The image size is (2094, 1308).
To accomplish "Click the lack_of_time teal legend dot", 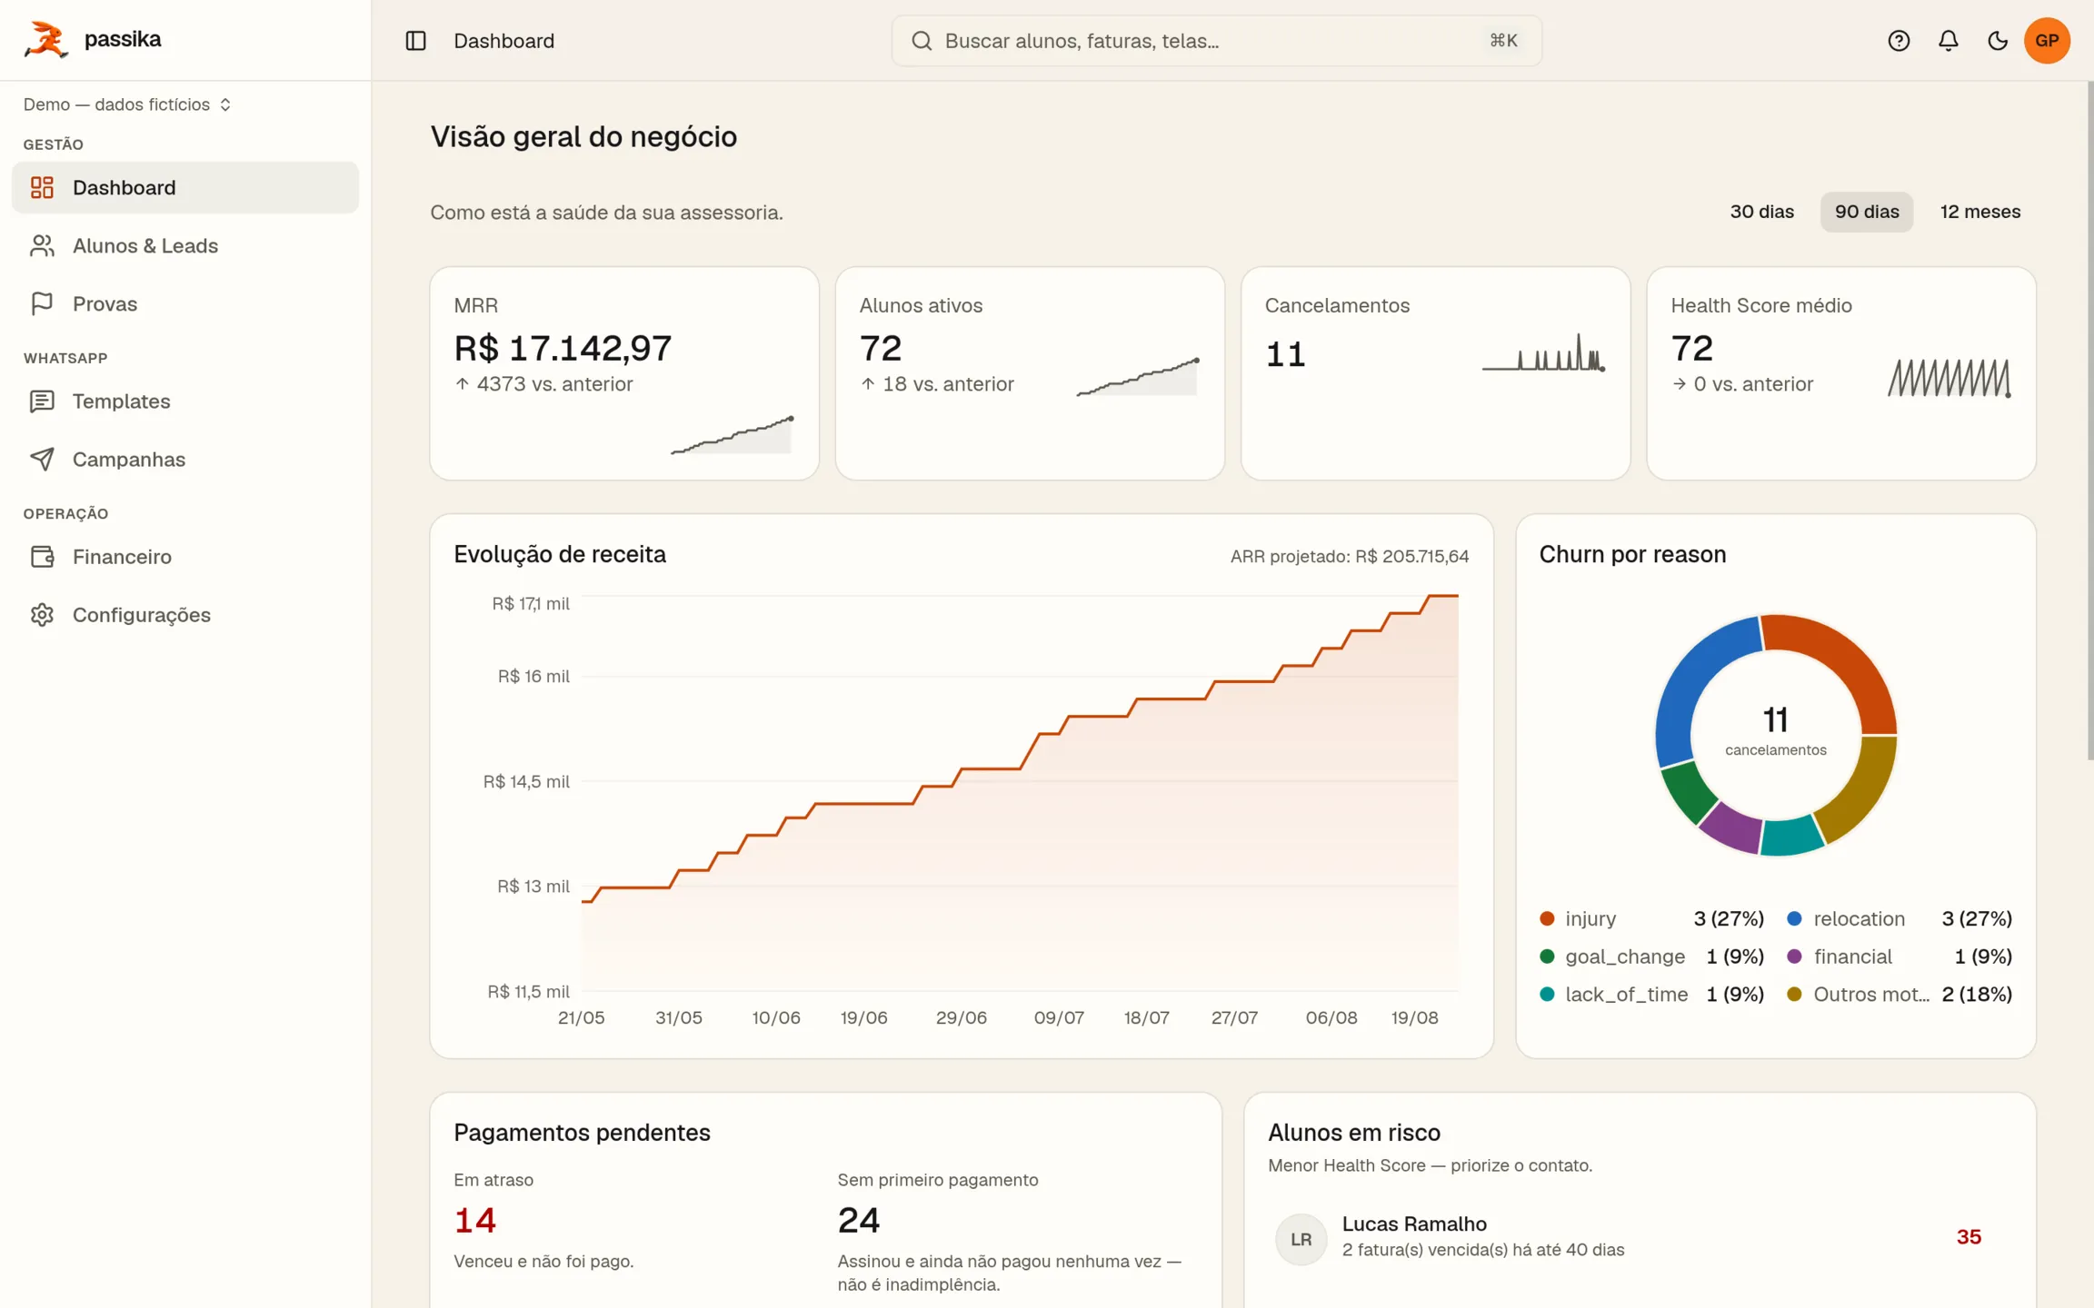I will [1547, 994].
